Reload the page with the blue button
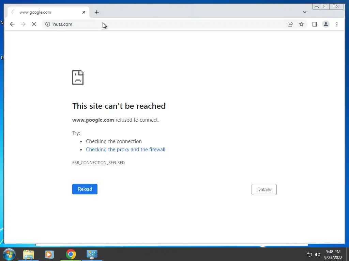The height and width of the screenshot is (261, 349). (85, 189)
